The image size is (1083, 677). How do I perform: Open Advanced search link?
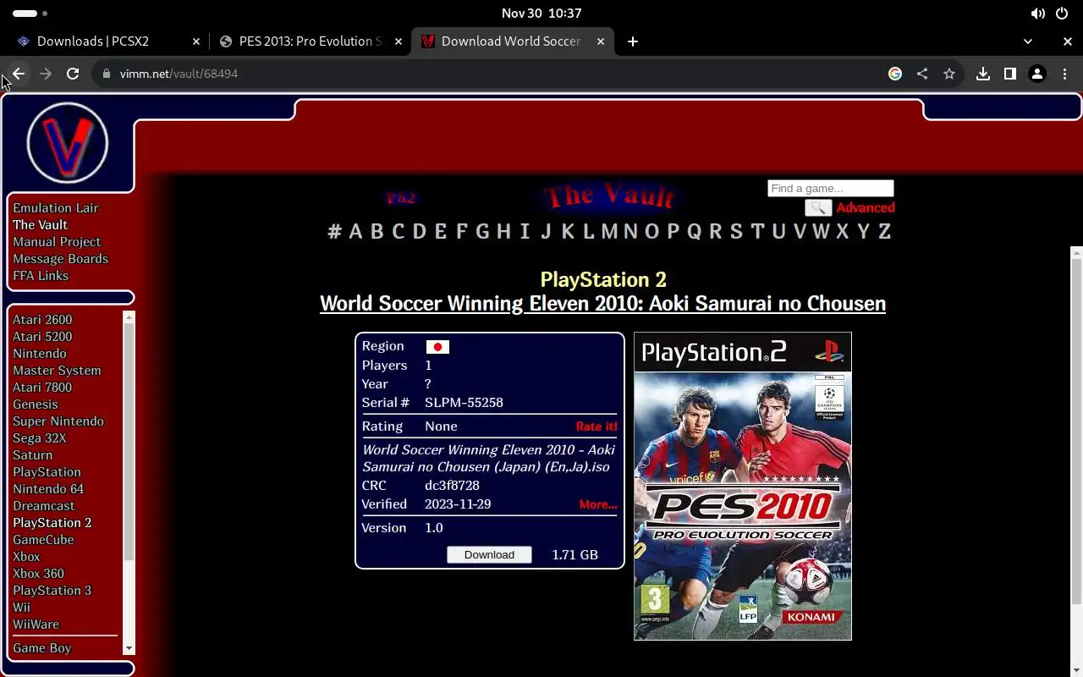(866, 207)
